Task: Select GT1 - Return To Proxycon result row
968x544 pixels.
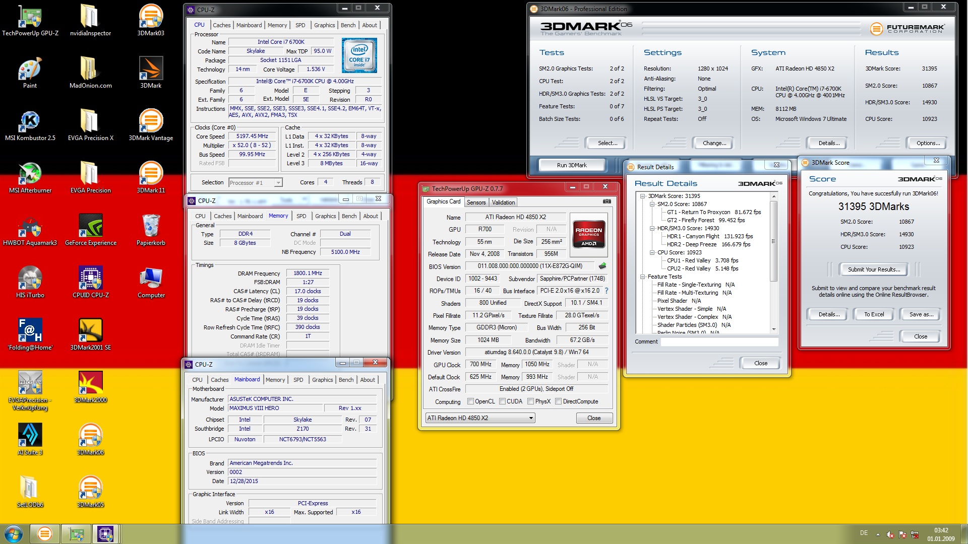Action: click(x=714, y=212)
